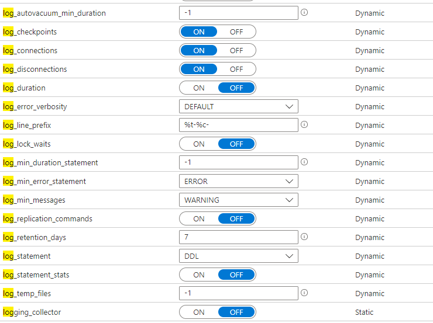This screenshot has width=433, height=323.
Task: Click the log_retention_days value field
Action: point(238,237)
